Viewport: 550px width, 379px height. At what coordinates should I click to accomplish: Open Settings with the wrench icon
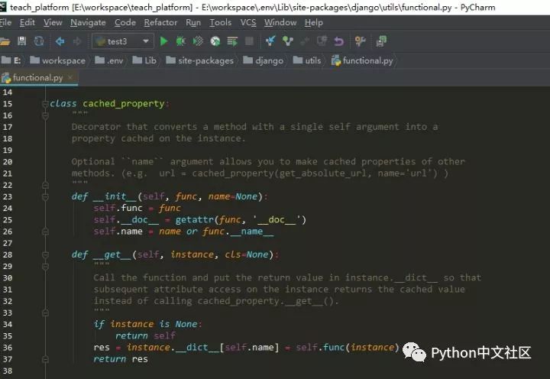tap(361, 41)
